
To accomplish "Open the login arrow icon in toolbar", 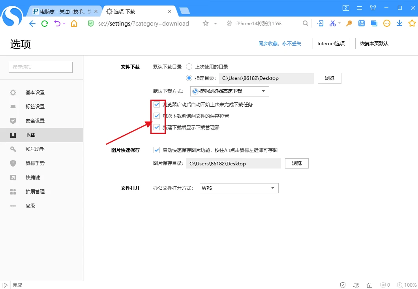I will [320, 23].
